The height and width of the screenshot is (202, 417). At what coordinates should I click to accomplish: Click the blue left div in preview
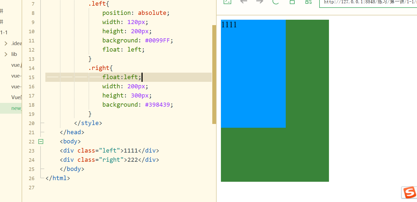point(253,74)
